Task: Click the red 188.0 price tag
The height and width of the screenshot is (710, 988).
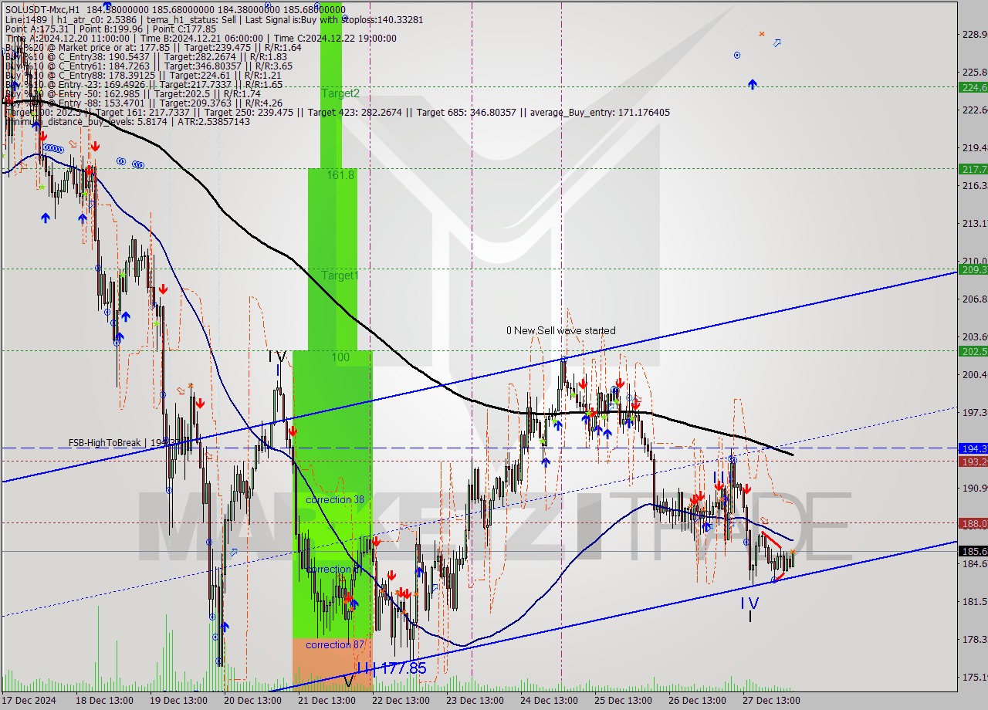Action: coord(973,523)
